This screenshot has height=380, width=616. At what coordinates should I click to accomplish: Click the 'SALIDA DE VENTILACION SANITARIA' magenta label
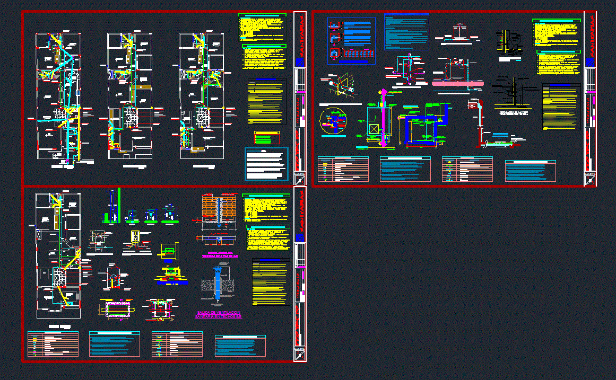point(218,314)
